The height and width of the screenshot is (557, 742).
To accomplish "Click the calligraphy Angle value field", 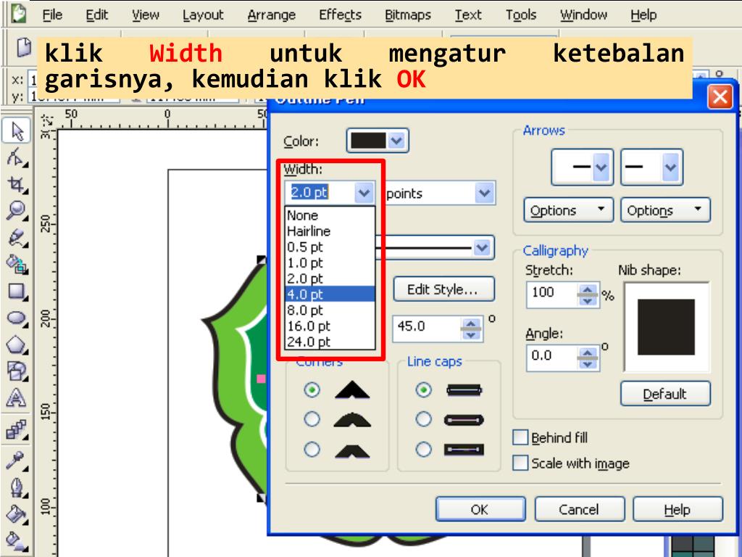I will click(x=551, y=357).
